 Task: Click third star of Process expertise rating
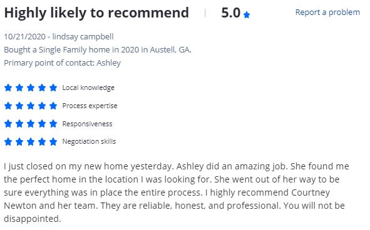pyautogui.click(x=31, y=106)
